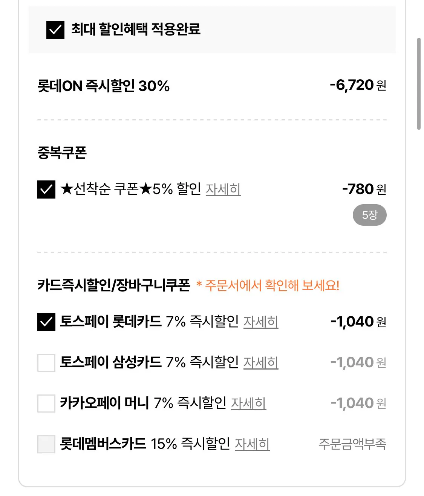The image size is (424, 496).
Task: Click the 5장 coupon count badge
Action: point(369,215)
